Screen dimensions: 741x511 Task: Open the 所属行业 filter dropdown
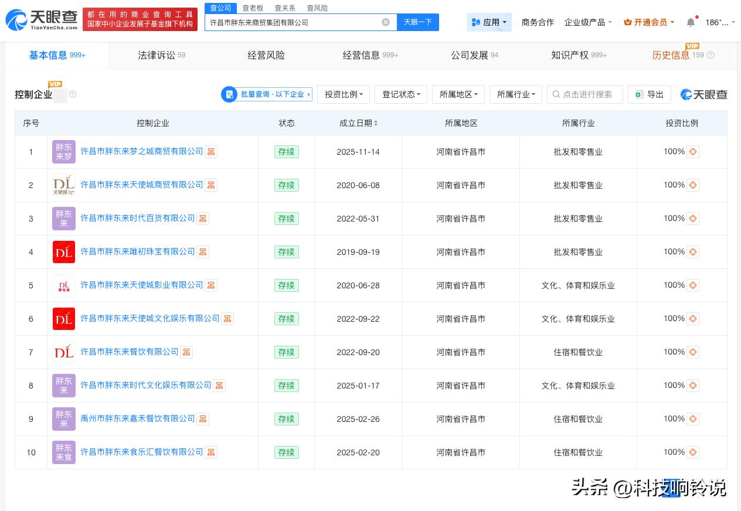tap(516, 94)
